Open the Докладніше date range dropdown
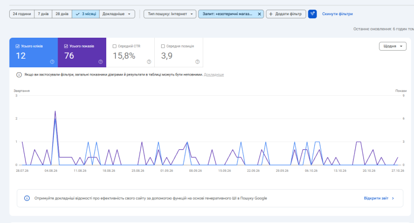The image size is (414, 223). [x=117, y=14]
